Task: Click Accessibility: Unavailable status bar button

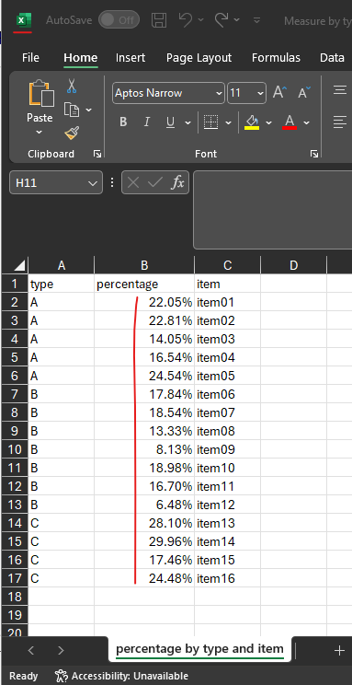Action: [121, 676]
